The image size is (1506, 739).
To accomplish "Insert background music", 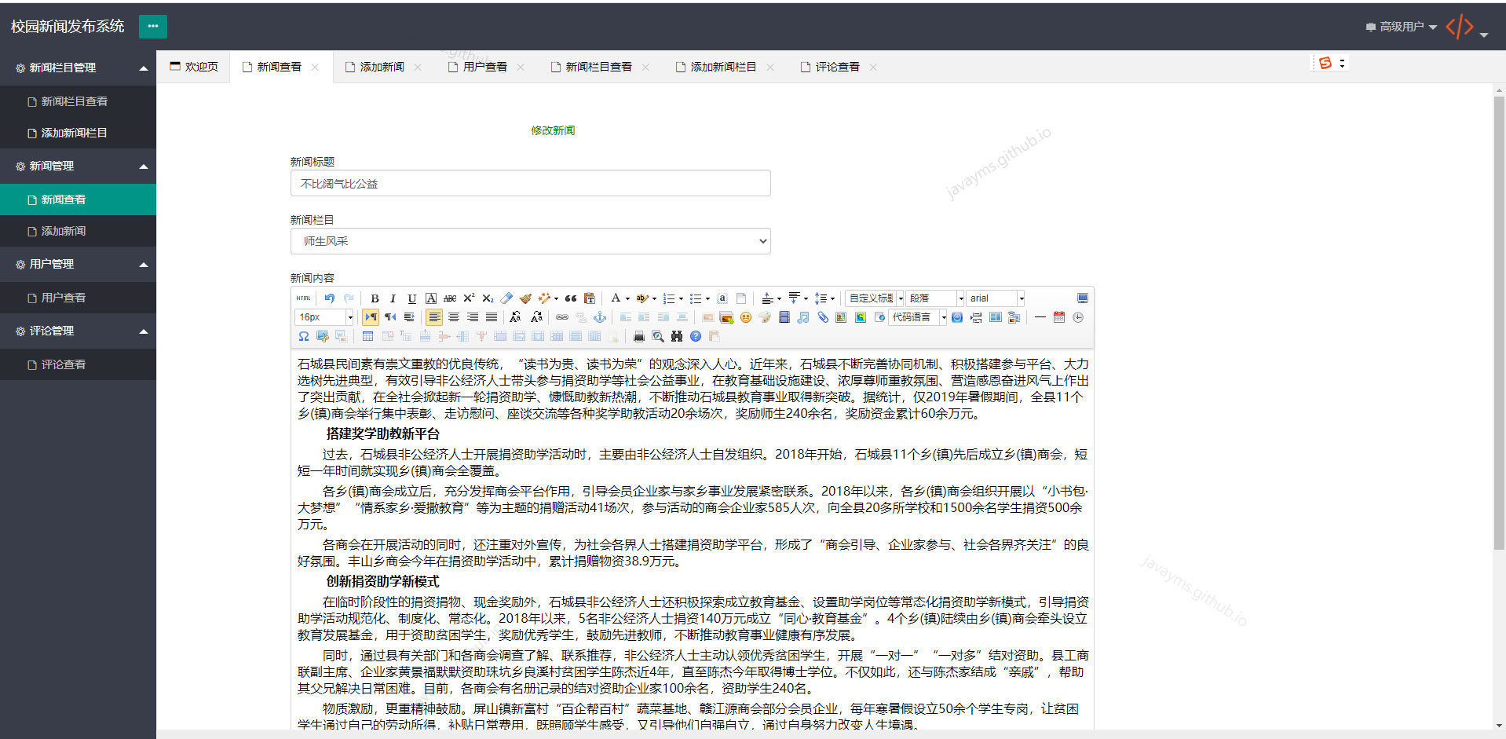I will click(x=803, y=317).
